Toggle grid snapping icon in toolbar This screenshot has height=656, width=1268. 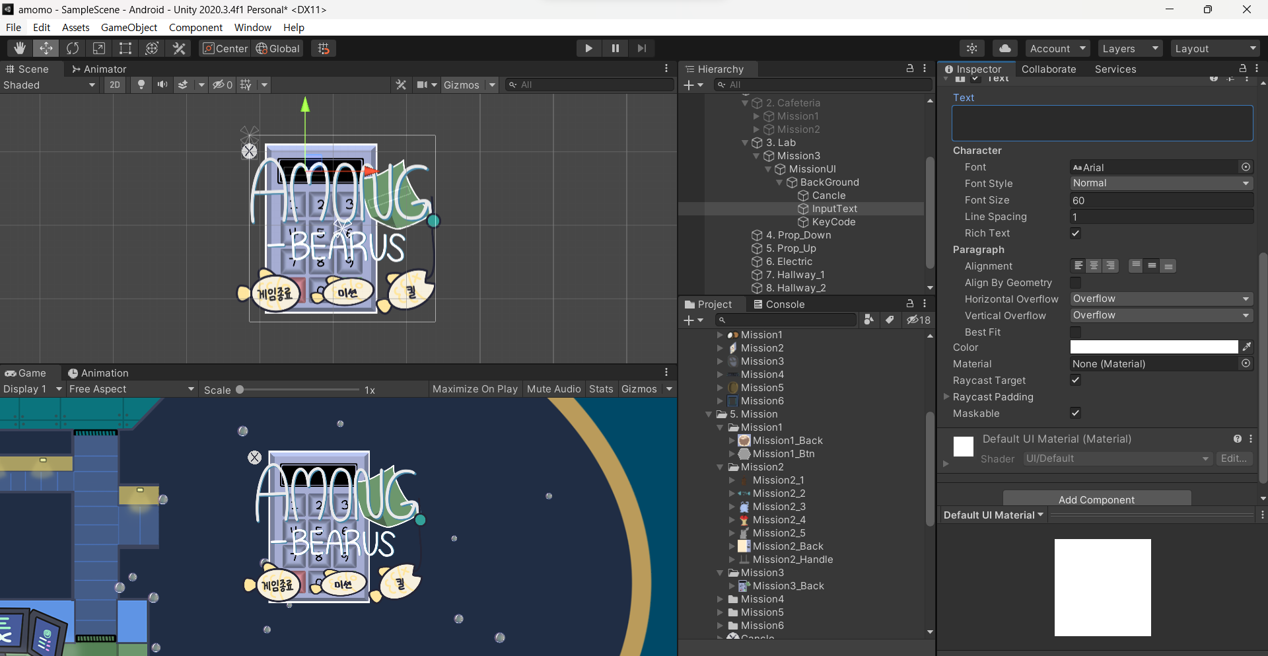(324, 48)
